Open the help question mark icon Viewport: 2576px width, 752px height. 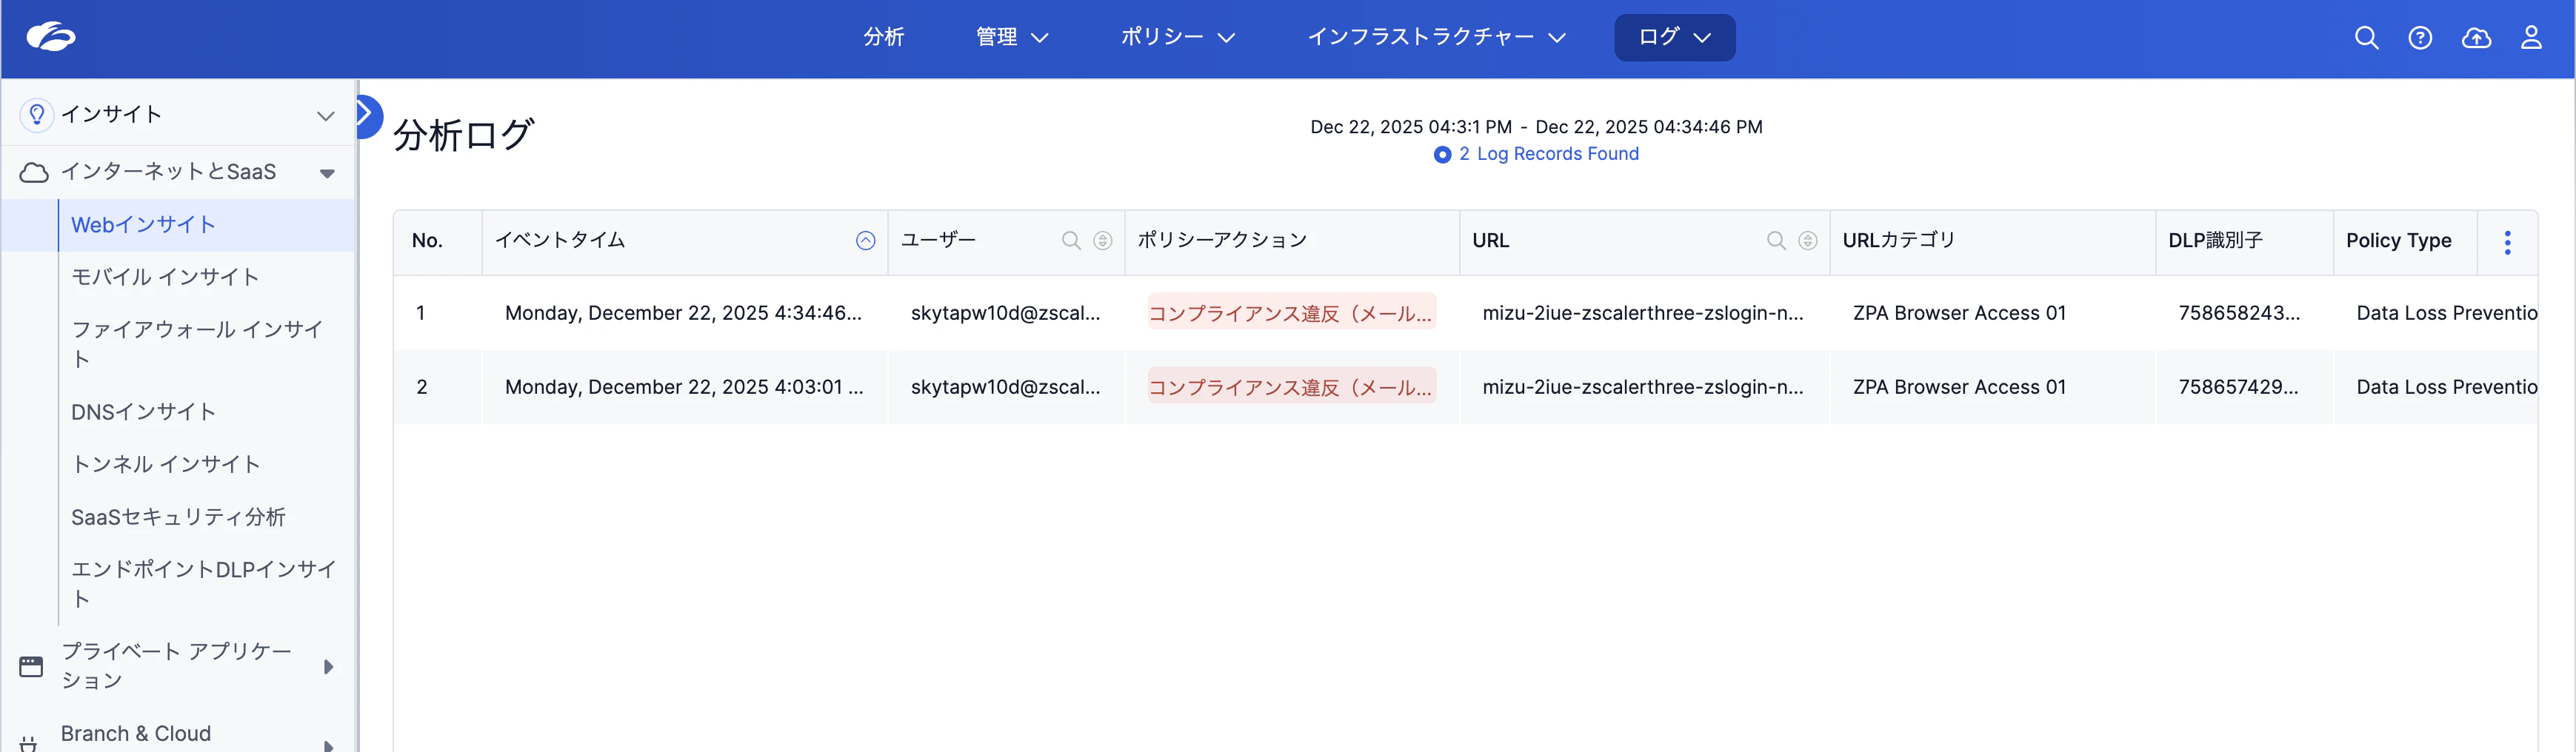click(x=2420, y=38)
